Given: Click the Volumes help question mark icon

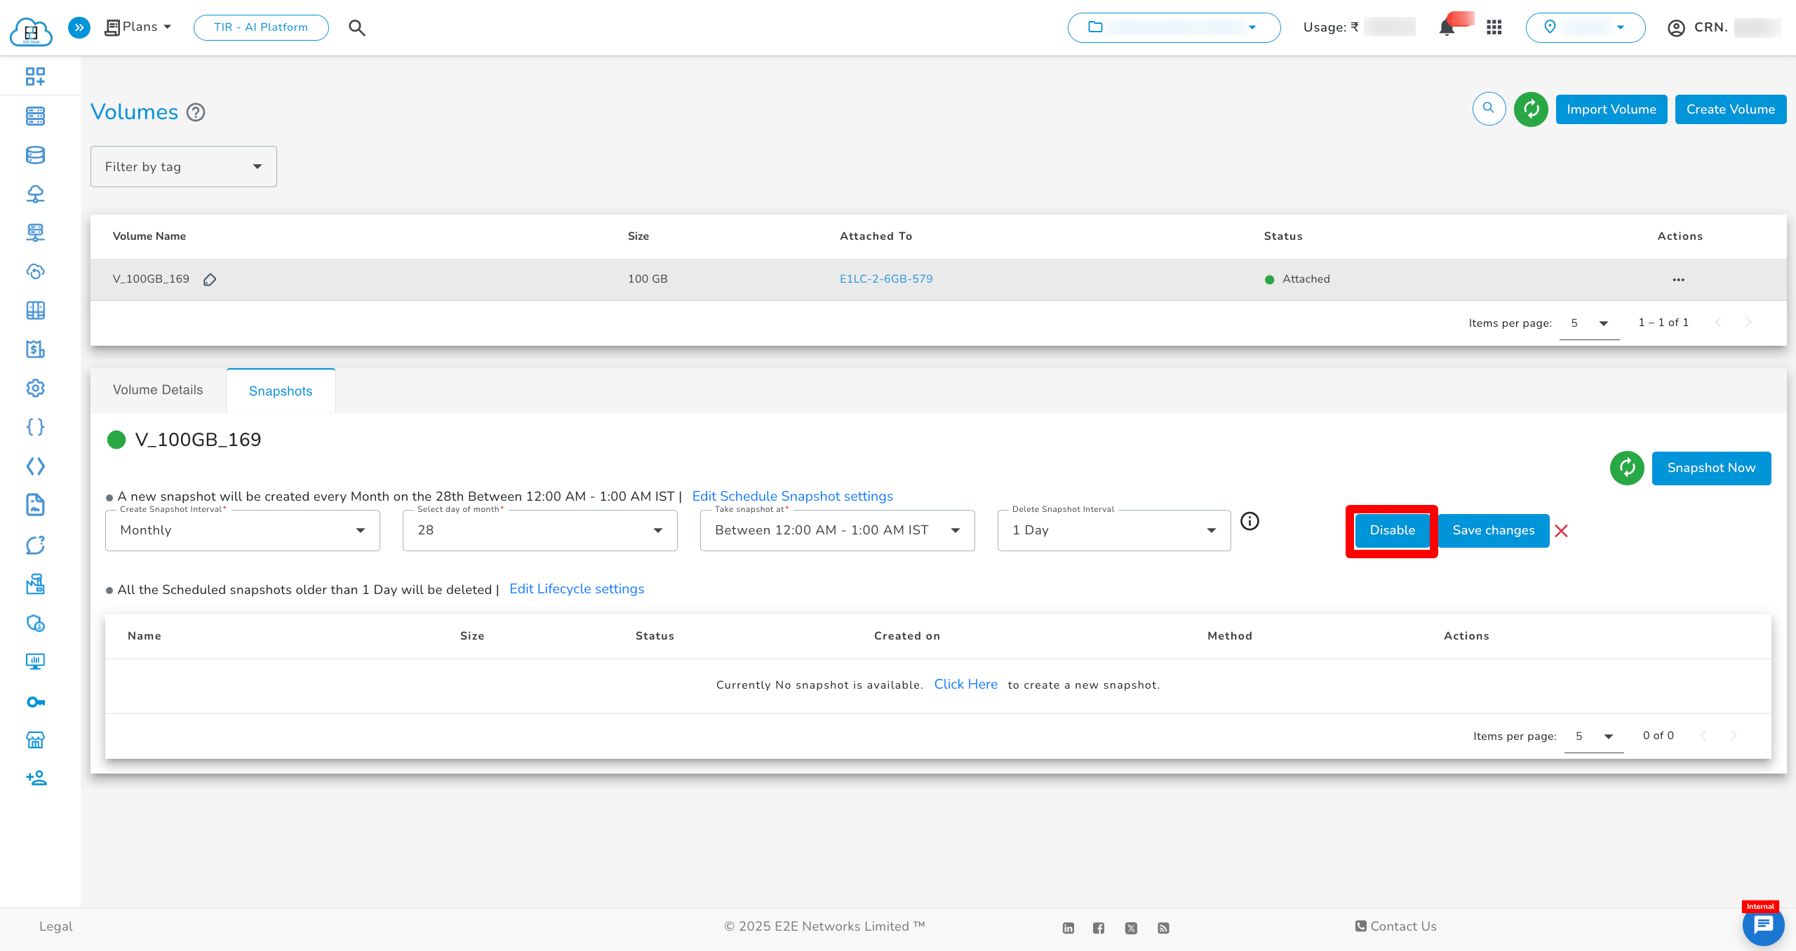Looking at the screenshot, I should 196,112.
